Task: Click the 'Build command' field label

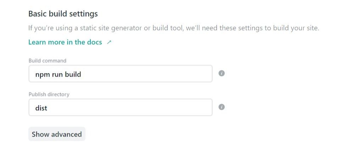Action: pos(47,61)
